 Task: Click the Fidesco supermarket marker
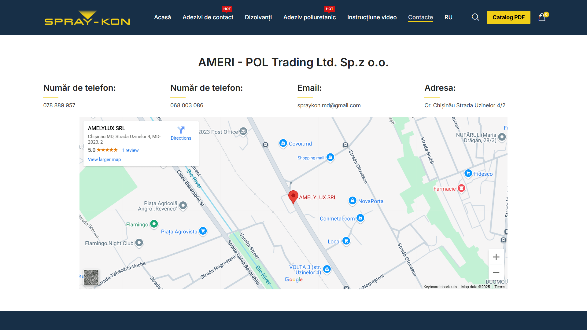coord(468,174)
